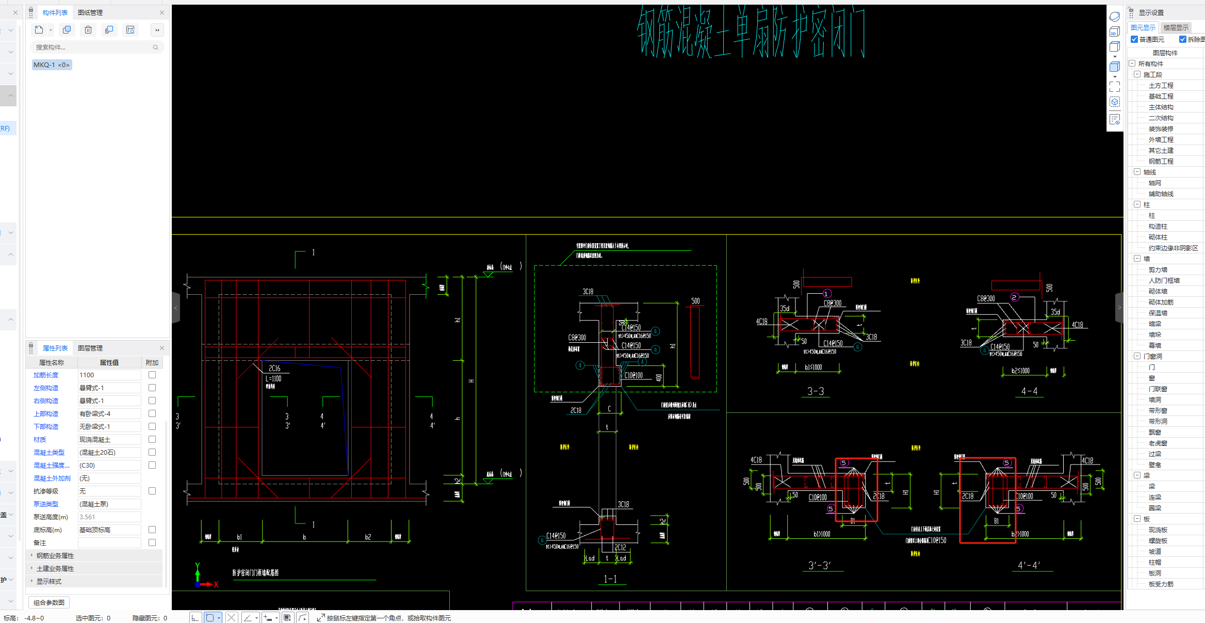Click the local 3D box view icon

1115,102
